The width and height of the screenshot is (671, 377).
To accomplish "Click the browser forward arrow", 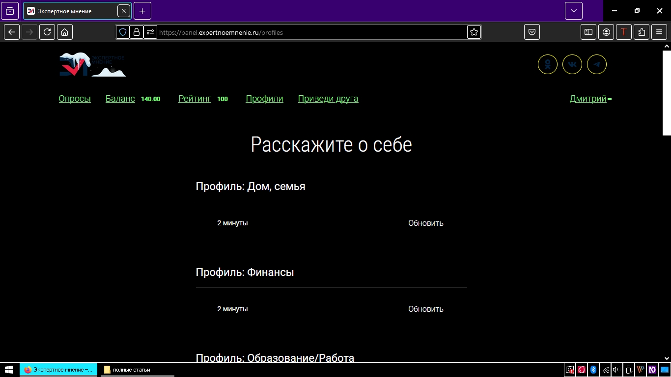I will [x=29, y=32].
